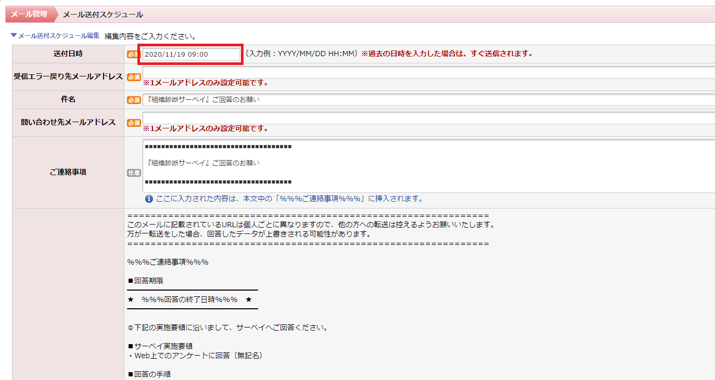Collapse the メール送付スケジュール編集 section triangle
This screenshot has height=380, width=715.
coord(14,36)
